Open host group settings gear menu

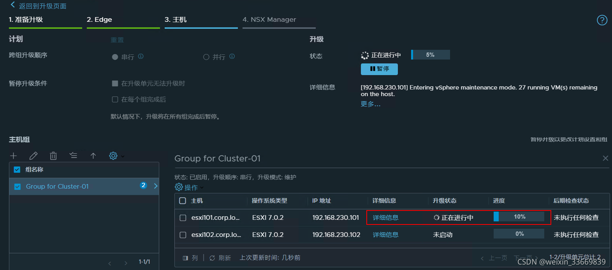coord(113,156)
